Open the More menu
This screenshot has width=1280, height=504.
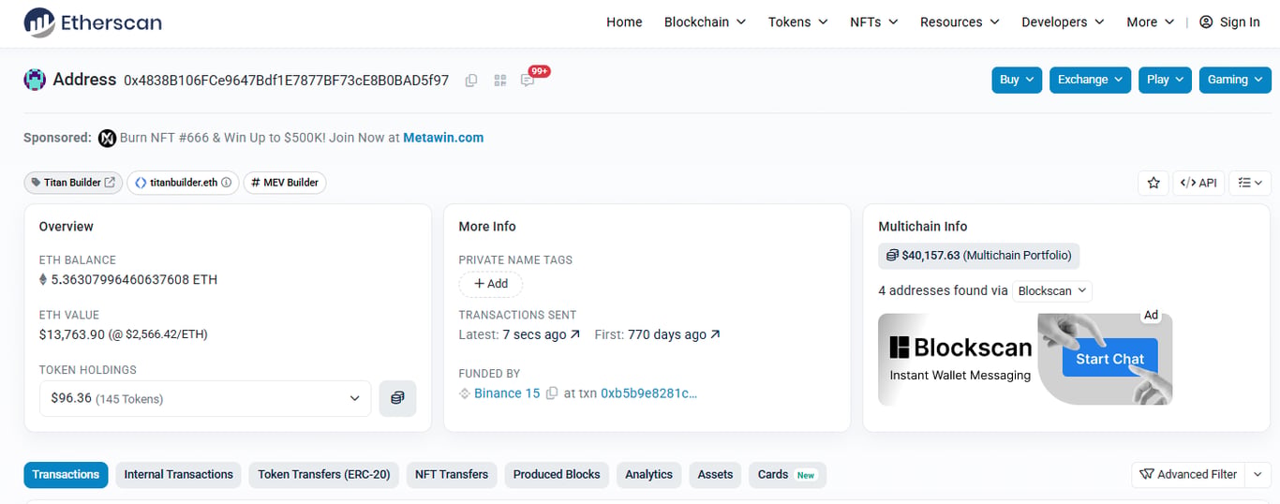(1150, 22)
